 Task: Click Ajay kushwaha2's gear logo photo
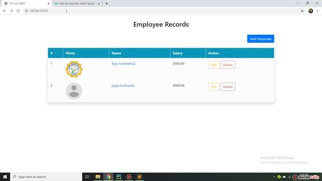(x=74, y=69)
